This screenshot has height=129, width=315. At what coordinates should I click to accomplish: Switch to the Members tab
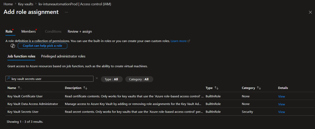point(28,31)
